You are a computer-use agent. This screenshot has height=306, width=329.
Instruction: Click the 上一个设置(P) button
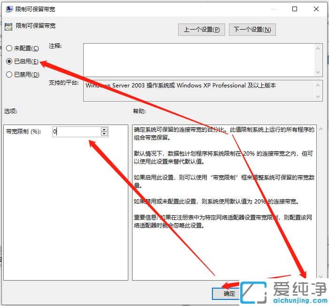202,30
